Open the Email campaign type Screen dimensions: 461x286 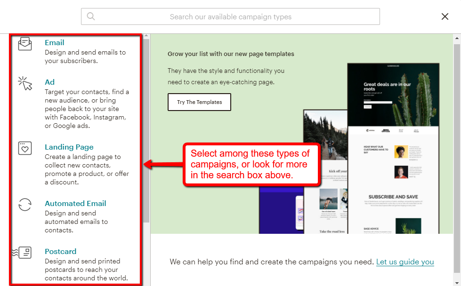coord(55,43)
